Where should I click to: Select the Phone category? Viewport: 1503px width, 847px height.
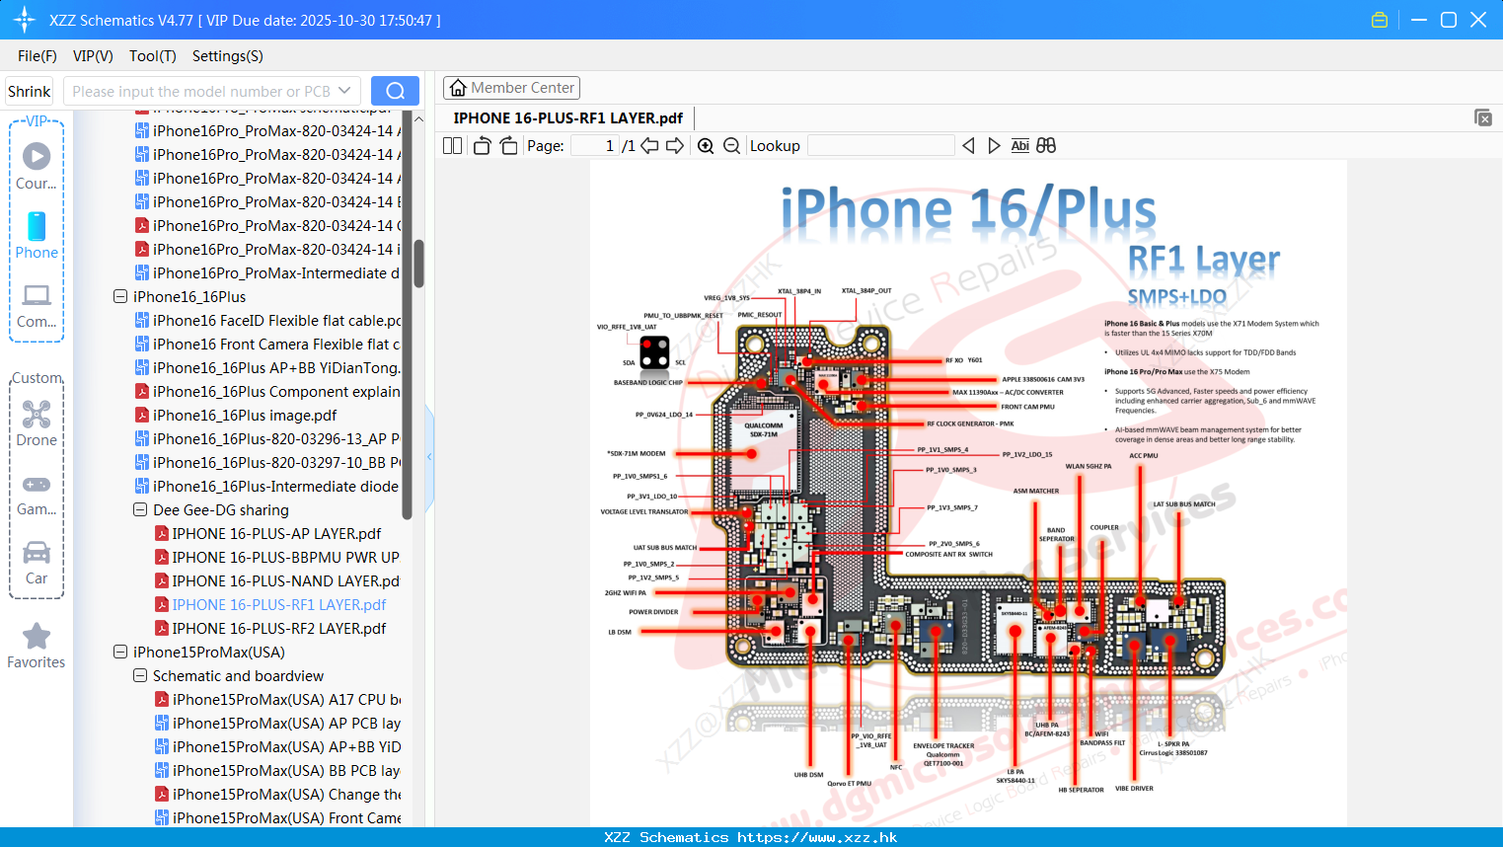click(37, 235)
